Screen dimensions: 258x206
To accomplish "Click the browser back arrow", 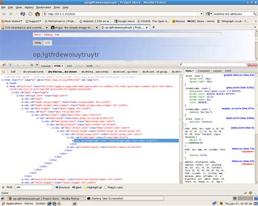I will point(4,14).
